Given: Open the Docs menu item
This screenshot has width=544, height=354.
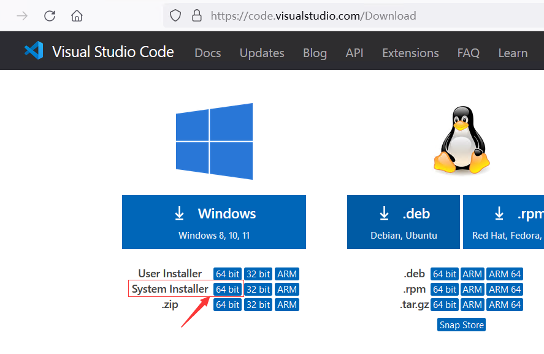Looking at the screenshot, I should pos(208,53).
